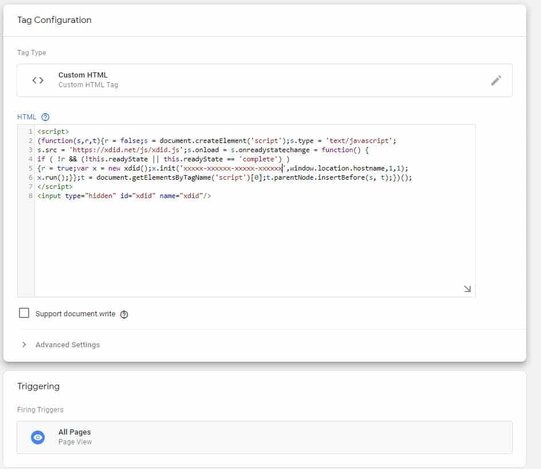Open the All Pages firing trigger
The height and width of the screenshot is (469, 541).
point(265,437)
